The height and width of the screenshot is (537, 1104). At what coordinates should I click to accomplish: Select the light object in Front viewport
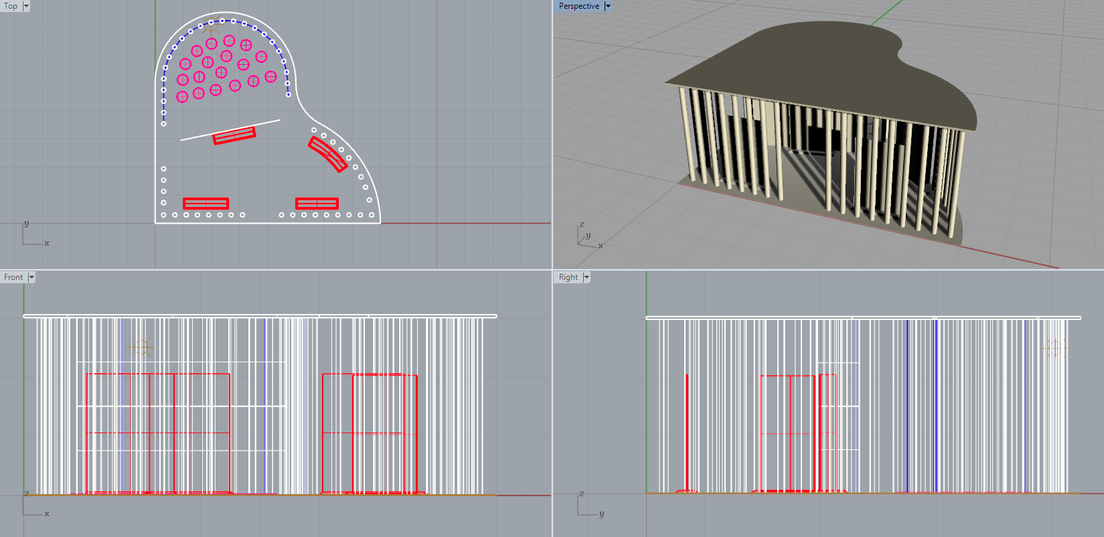point(141,347)
